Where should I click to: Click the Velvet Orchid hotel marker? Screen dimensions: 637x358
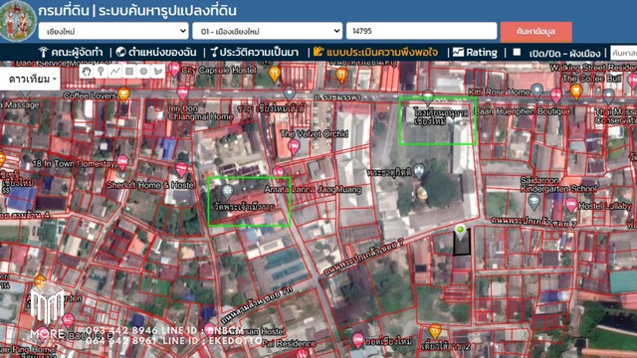point(294,147)
